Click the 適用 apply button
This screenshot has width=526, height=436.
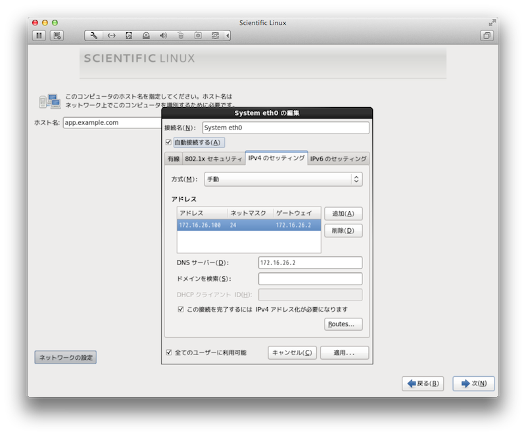point(344,353)
